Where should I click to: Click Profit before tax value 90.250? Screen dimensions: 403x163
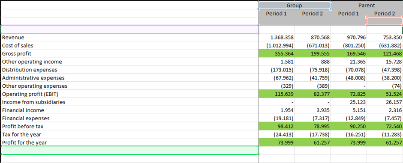(x=349, y=126)
